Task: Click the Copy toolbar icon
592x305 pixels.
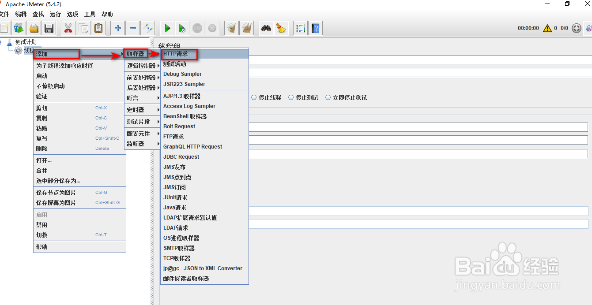Action: tap(83, 28)
